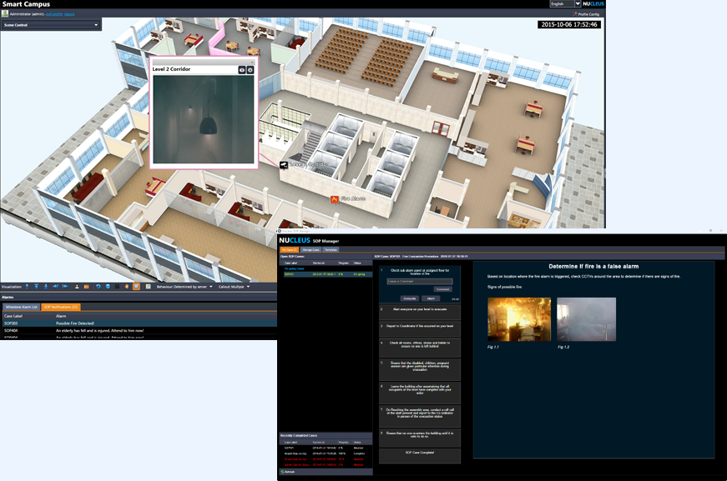Click the arrow-to-right-bar visualization icon
727x481 pixels.
coord(56,287)
